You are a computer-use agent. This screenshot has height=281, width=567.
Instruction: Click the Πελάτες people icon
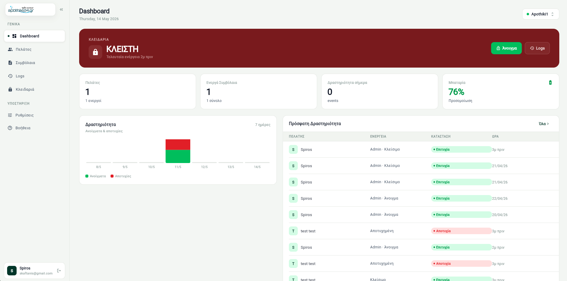coord(10,50)
